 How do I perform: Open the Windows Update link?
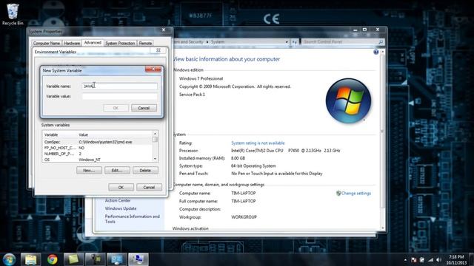pyautogui.click(x=121, y=208)
